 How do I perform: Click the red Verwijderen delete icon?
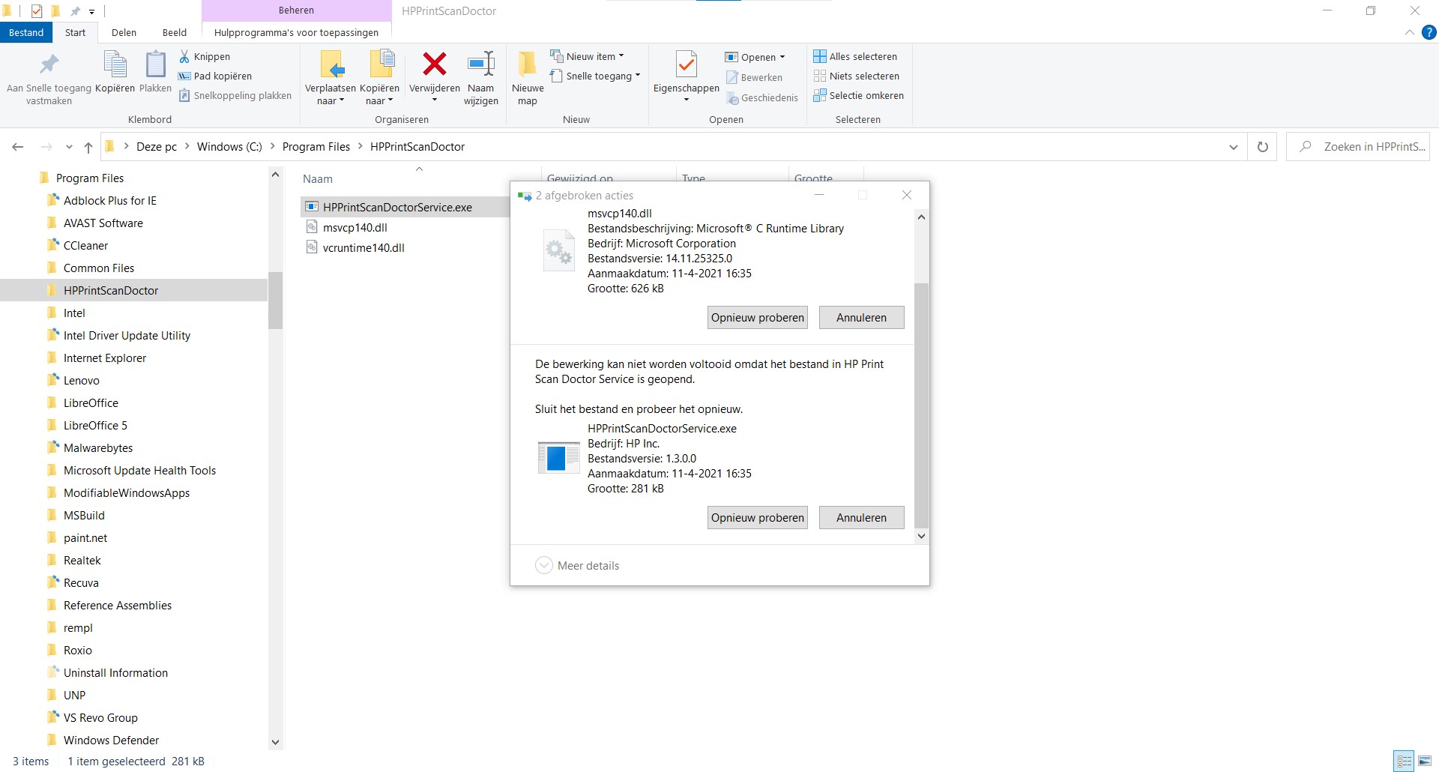[x=435, y=64]
